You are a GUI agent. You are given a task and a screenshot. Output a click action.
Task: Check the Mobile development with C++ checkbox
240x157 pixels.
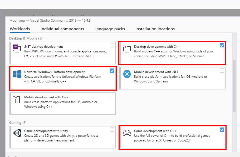tap(112, 96)
